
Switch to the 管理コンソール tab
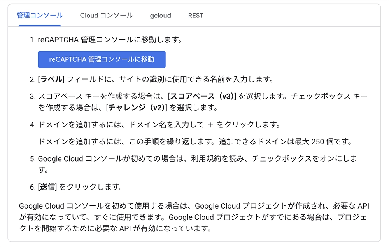(40, 16)
